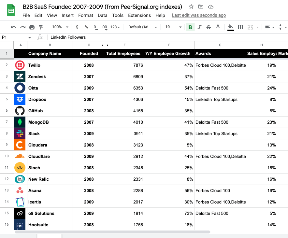Check the cloud save status icon

click(x=211, y=7)
